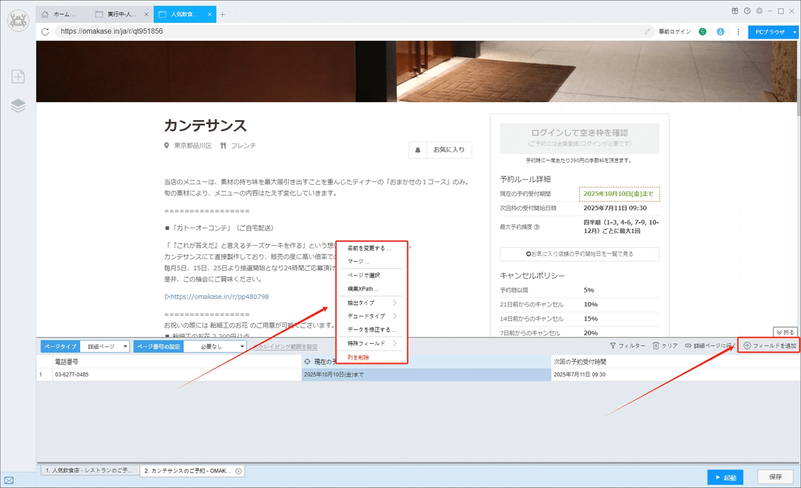Click the スクレイピング範囲を設定 link
Screen dimensions: 801x488
(286, 346)
